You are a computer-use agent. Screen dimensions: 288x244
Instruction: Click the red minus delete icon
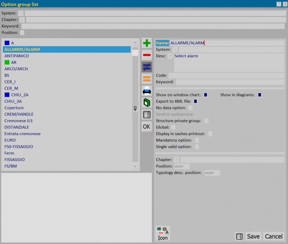[146, 55]
